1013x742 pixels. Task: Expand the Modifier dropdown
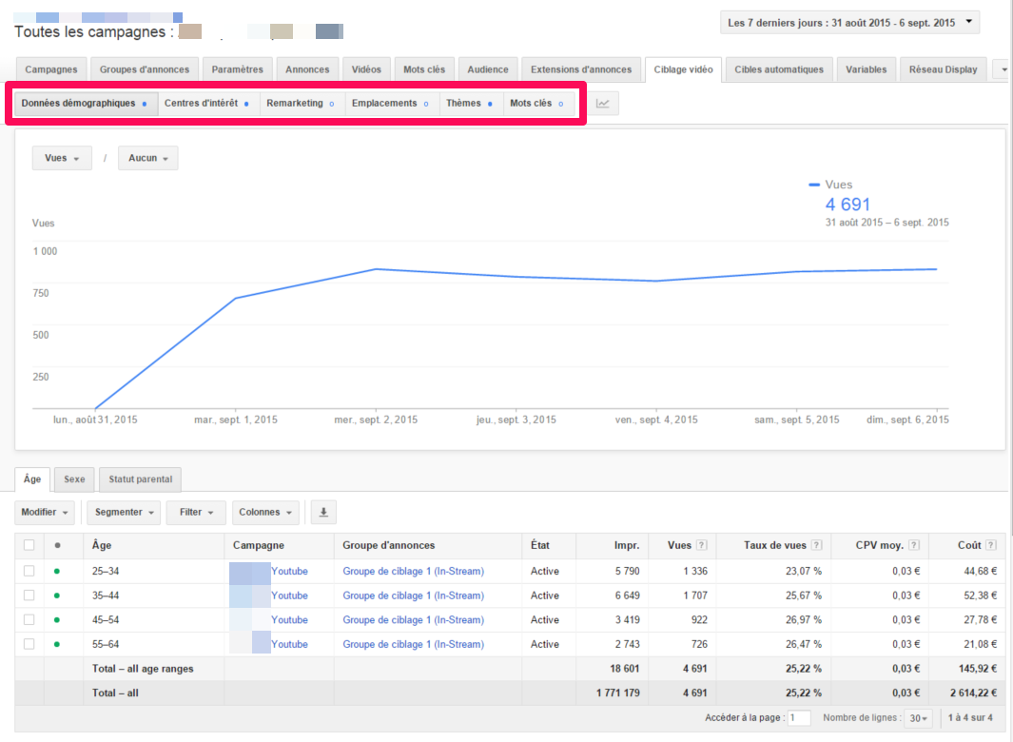pyautogui.click(x=45, y=513)
